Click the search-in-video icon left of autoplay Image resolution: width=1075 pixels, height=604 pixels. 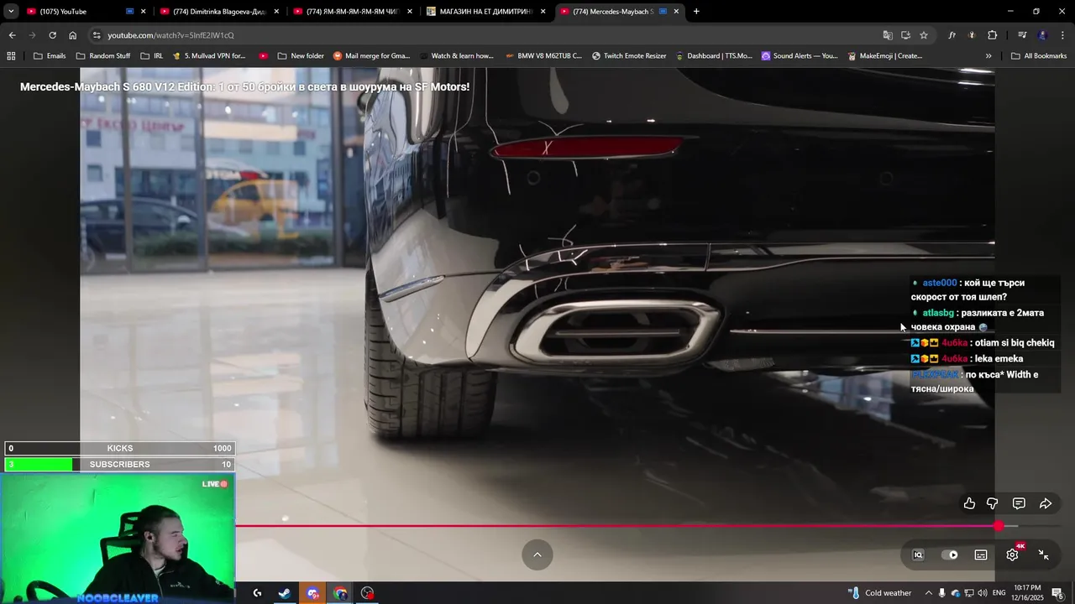(x=918, y=555)
